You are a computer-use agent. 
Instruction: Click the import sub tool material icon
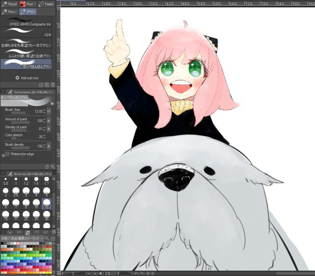point(41,85)
